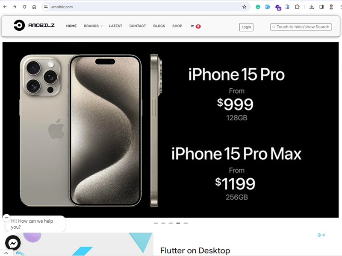Open browser downloads icon

click(x=312, y=7)
